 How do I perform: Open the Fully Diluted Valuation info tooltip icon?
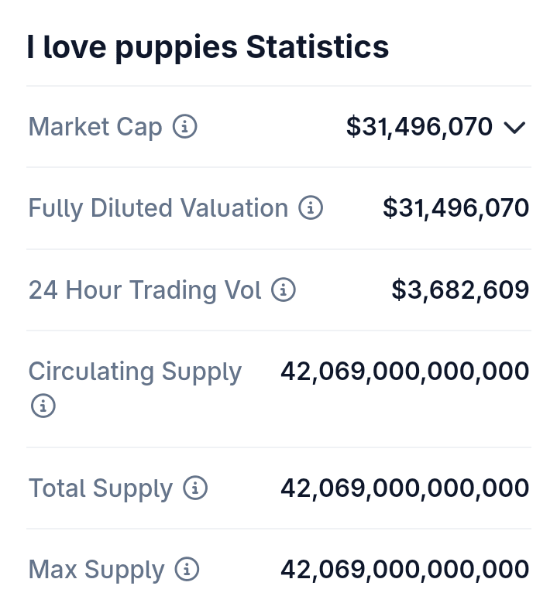coord(311,207)
